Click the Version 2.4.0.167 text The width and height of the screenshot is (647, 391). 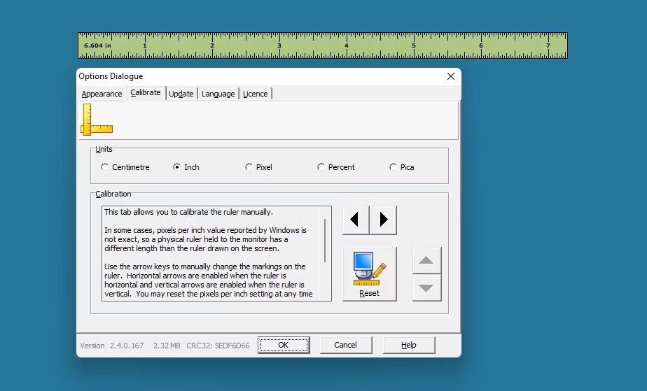[x=112, y=346]
